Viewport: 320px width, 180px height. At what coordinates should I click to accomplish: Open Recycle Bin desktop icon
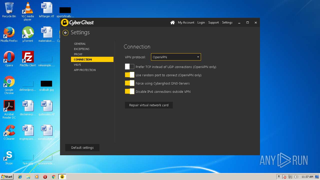[9, 10]
